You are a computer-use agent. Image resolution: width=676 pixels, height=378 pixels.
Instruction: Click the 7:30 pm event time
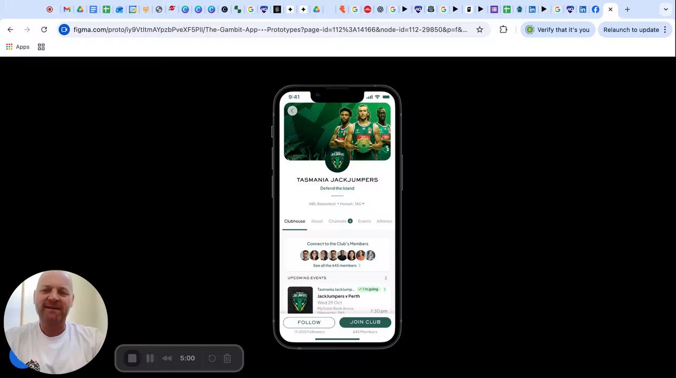point(379,311)
